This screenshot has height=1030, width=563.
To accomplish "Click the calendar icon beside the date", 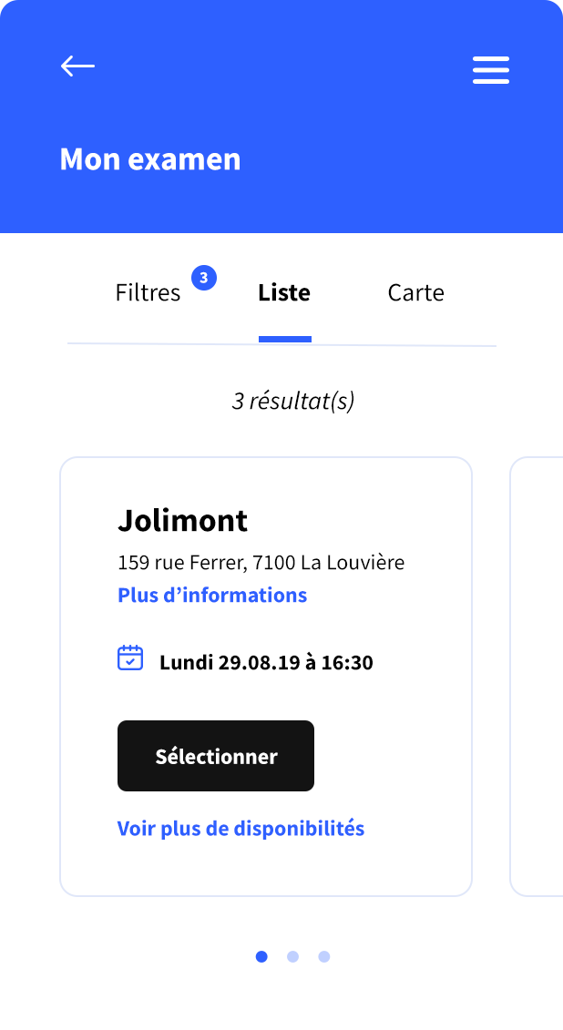I will [x=130, y=658].
